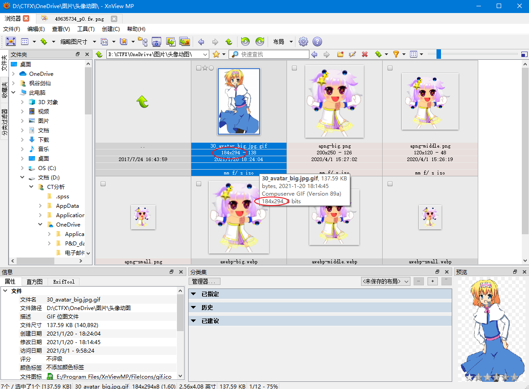529x389 pixels.
Task: Open the 工具(T) menu
Action: [86, 29]
